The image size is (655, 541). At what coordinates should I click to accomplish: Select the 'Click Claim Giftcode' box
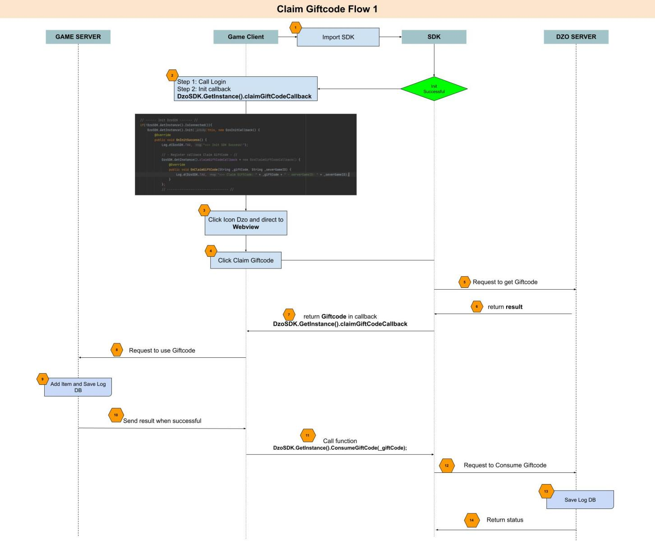click(246, 260)
